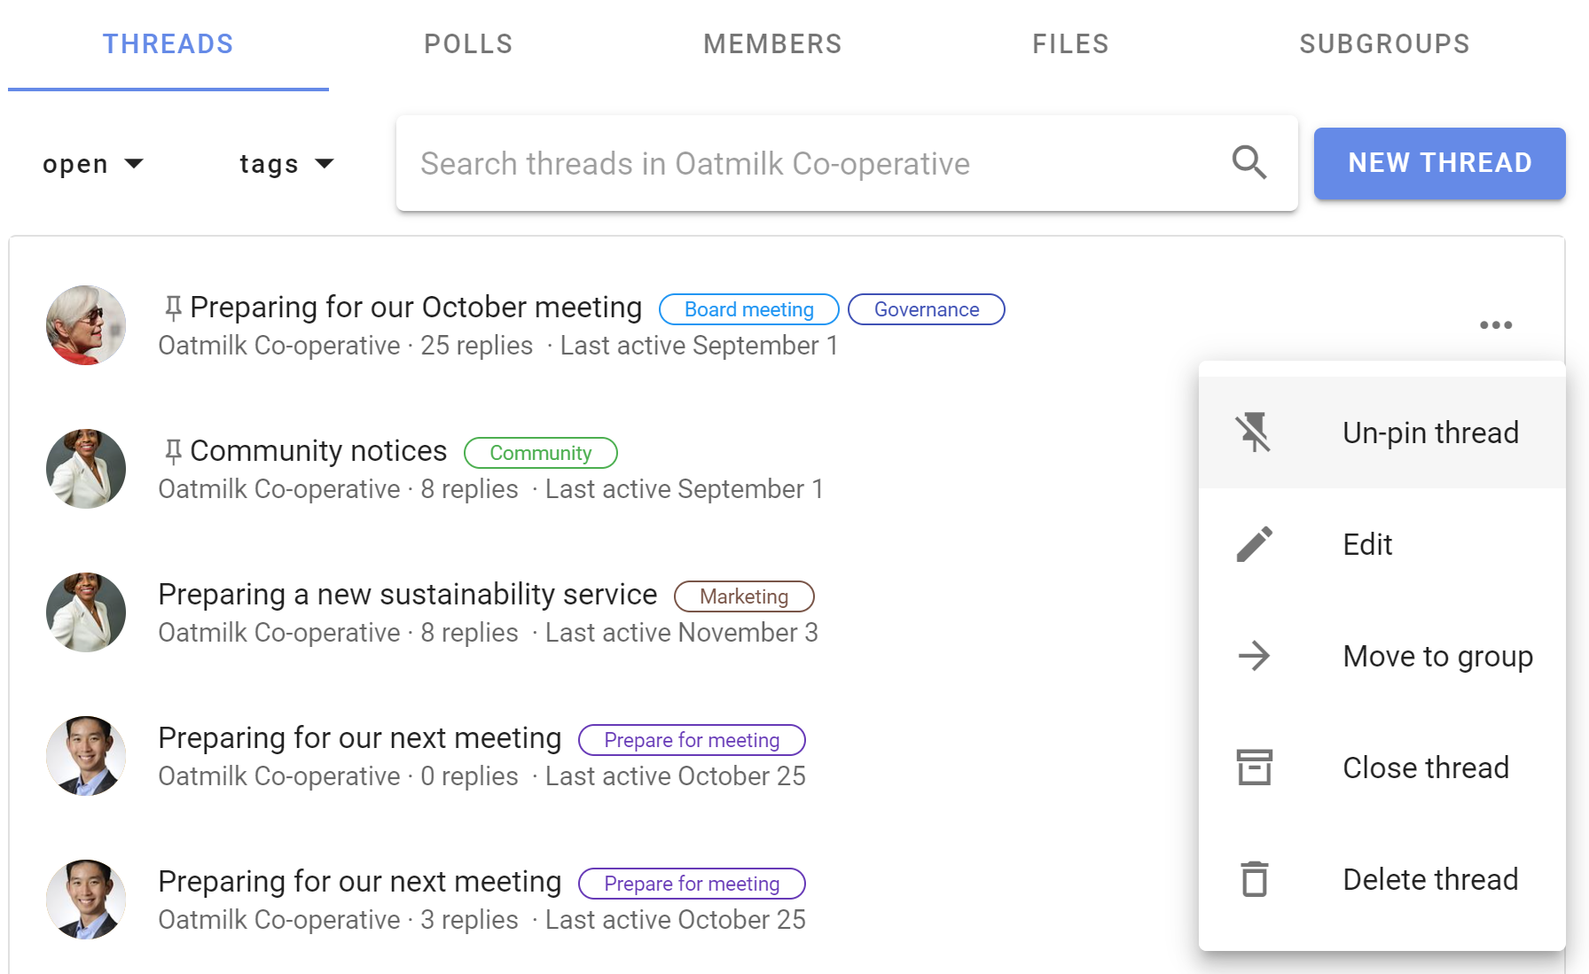Switch to the Members tab
The width and height of the screenshot is (1589, 974).
772,44
